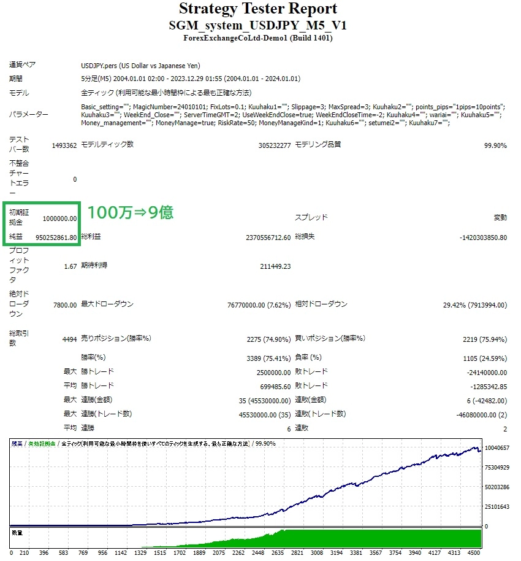This screenshot has width=521, height=561.
Task: Click the 総利益 label
Action: click(x=91, y=236)
